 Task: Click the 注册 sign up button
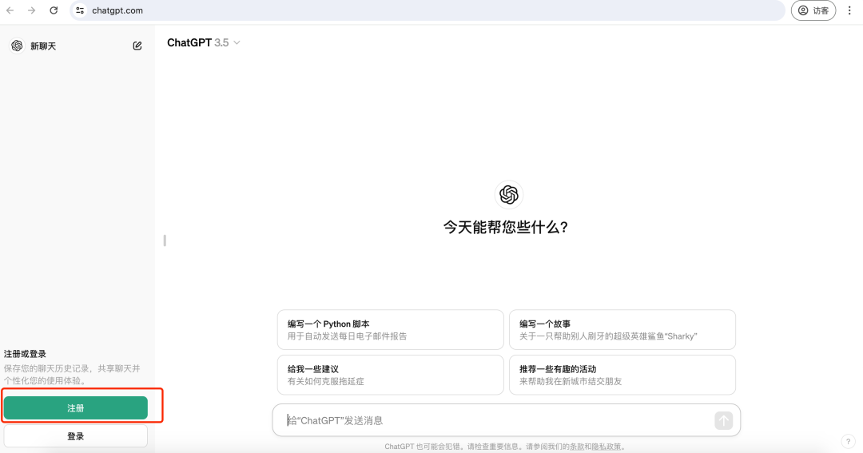point(76,408)
